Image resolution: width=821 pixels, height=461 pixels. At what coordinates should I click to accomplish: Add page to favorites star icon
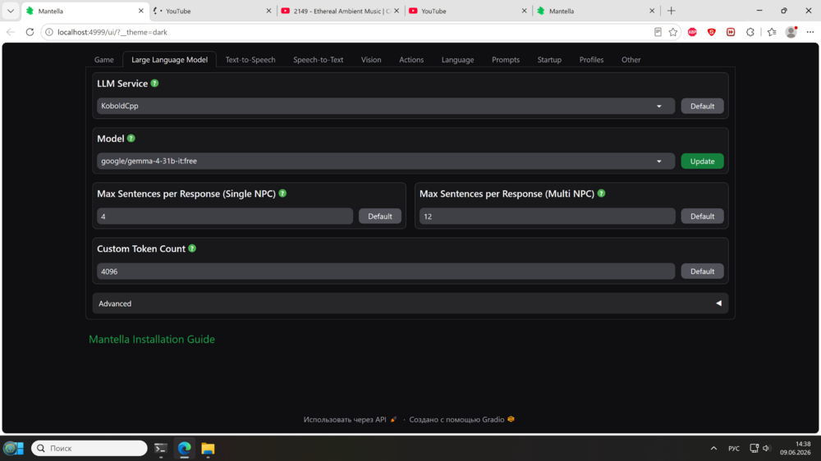click(x=673, y=32)
